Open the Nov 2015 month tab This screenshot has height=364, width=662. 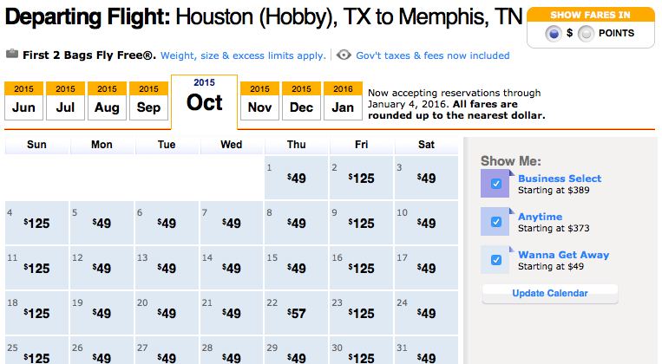click(259, 101)
